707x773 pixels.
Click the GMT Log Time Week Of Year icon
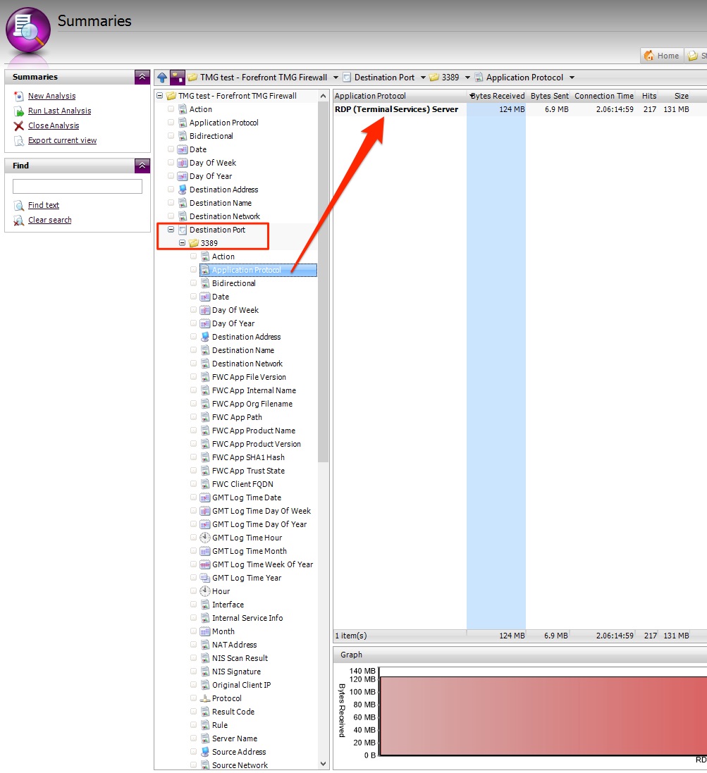pyautogui.click(x=205, y=564)
